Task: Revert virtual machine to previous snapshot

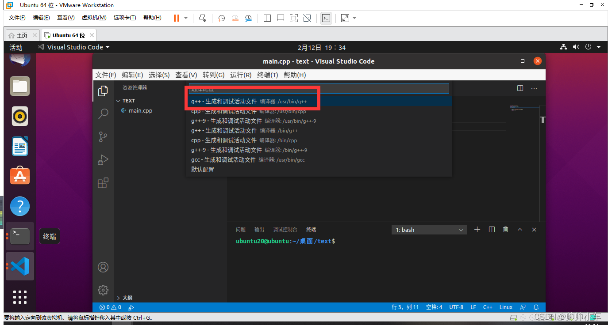Action: [x=235, y=18]
